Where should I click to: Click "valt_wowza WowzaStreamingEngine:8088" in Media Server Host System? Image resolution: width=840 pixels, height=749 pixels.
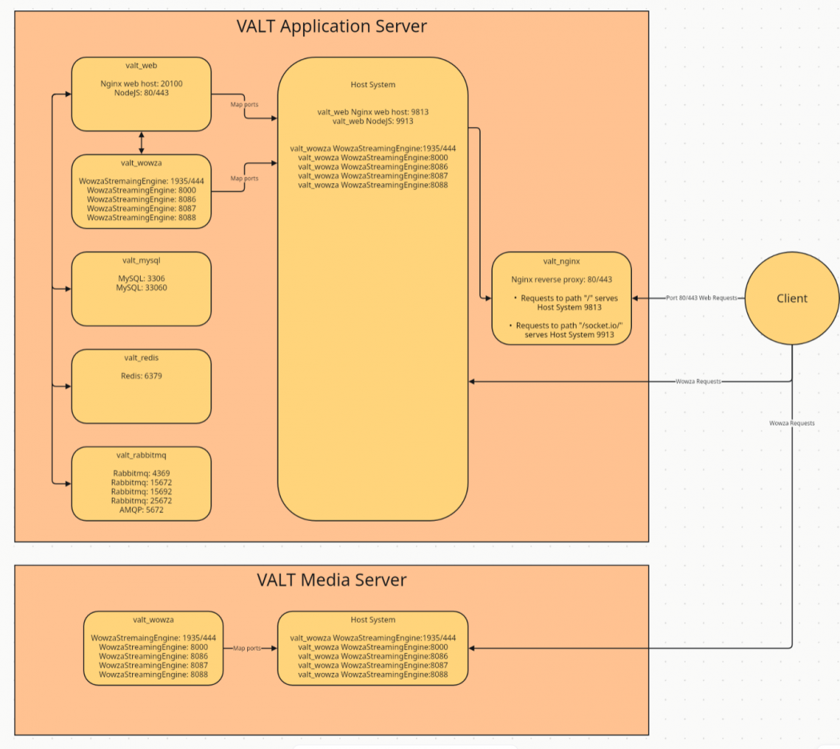pos(373,675)
